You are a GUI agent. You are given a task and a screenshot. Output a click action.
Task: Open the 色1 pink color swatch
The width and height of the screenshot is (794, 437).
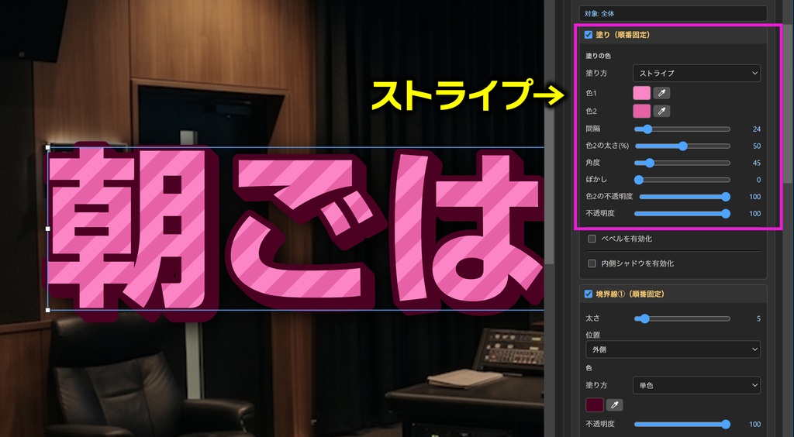(641, 93)
